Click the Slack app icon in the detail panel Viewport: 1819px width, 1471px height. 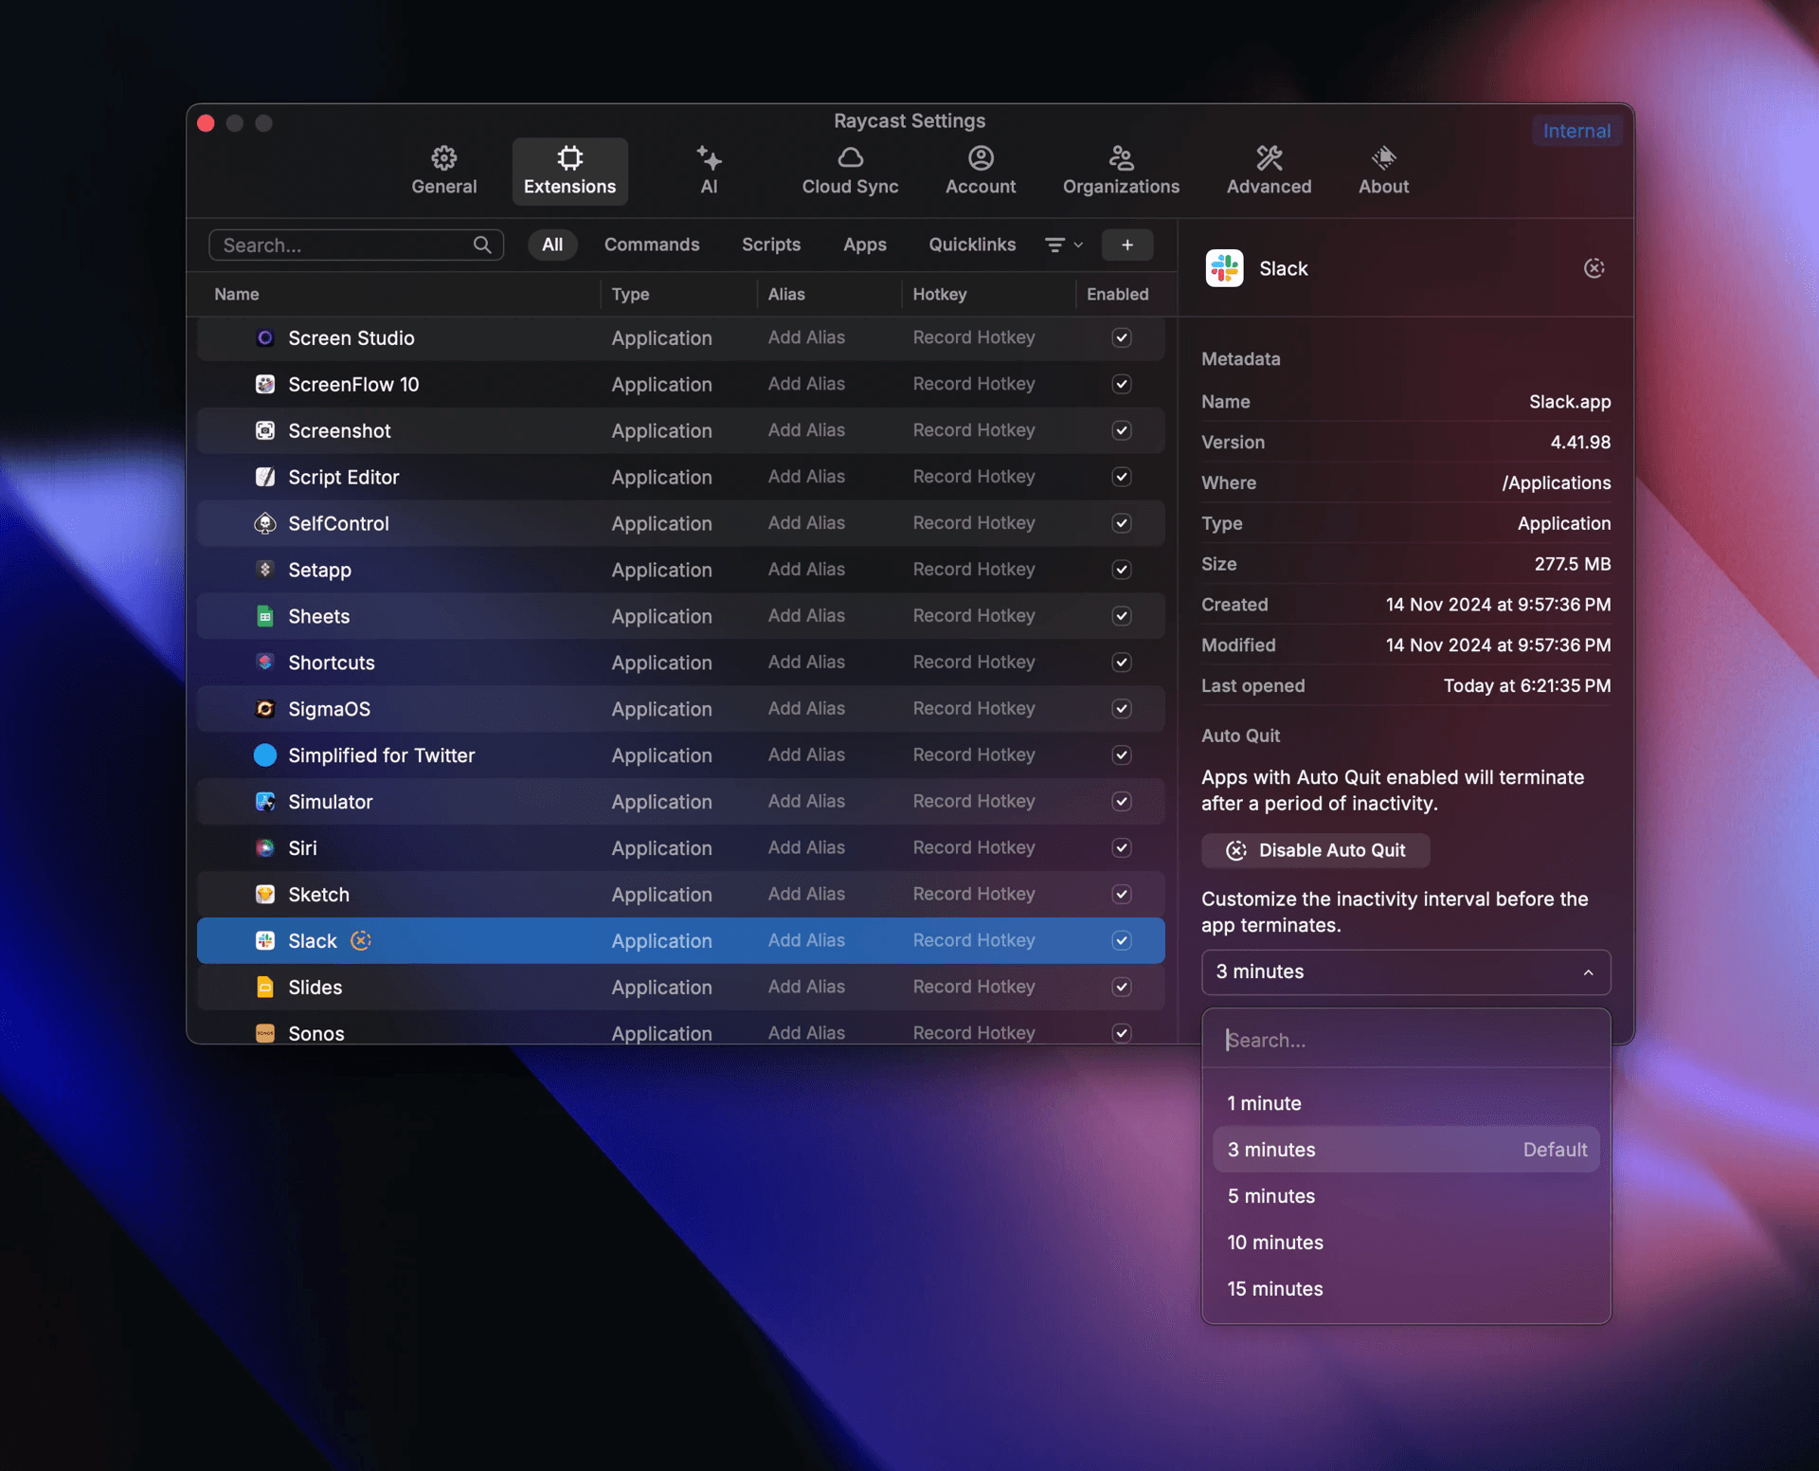pyautogui.click(x=1223, y=268)
